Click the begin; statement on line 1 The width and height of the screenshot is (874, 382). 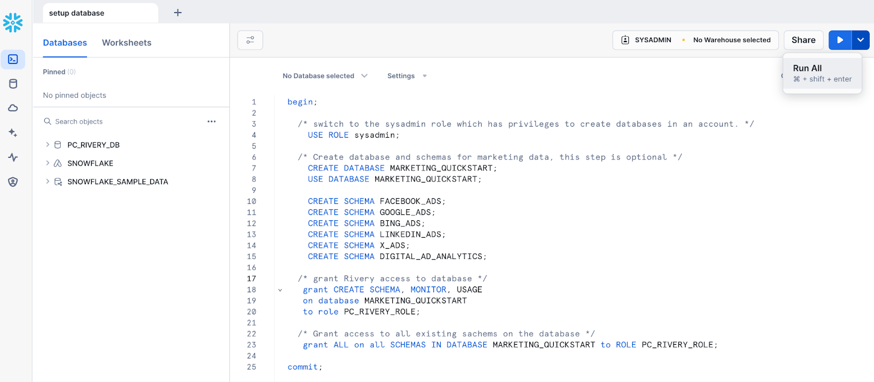302,102
